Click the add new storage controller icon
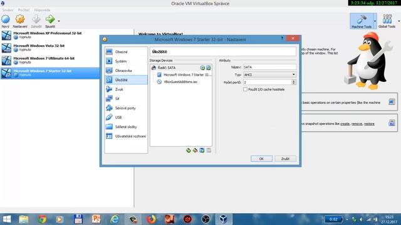The width and height of the screenshot is (401, 225). click(189, 150)
